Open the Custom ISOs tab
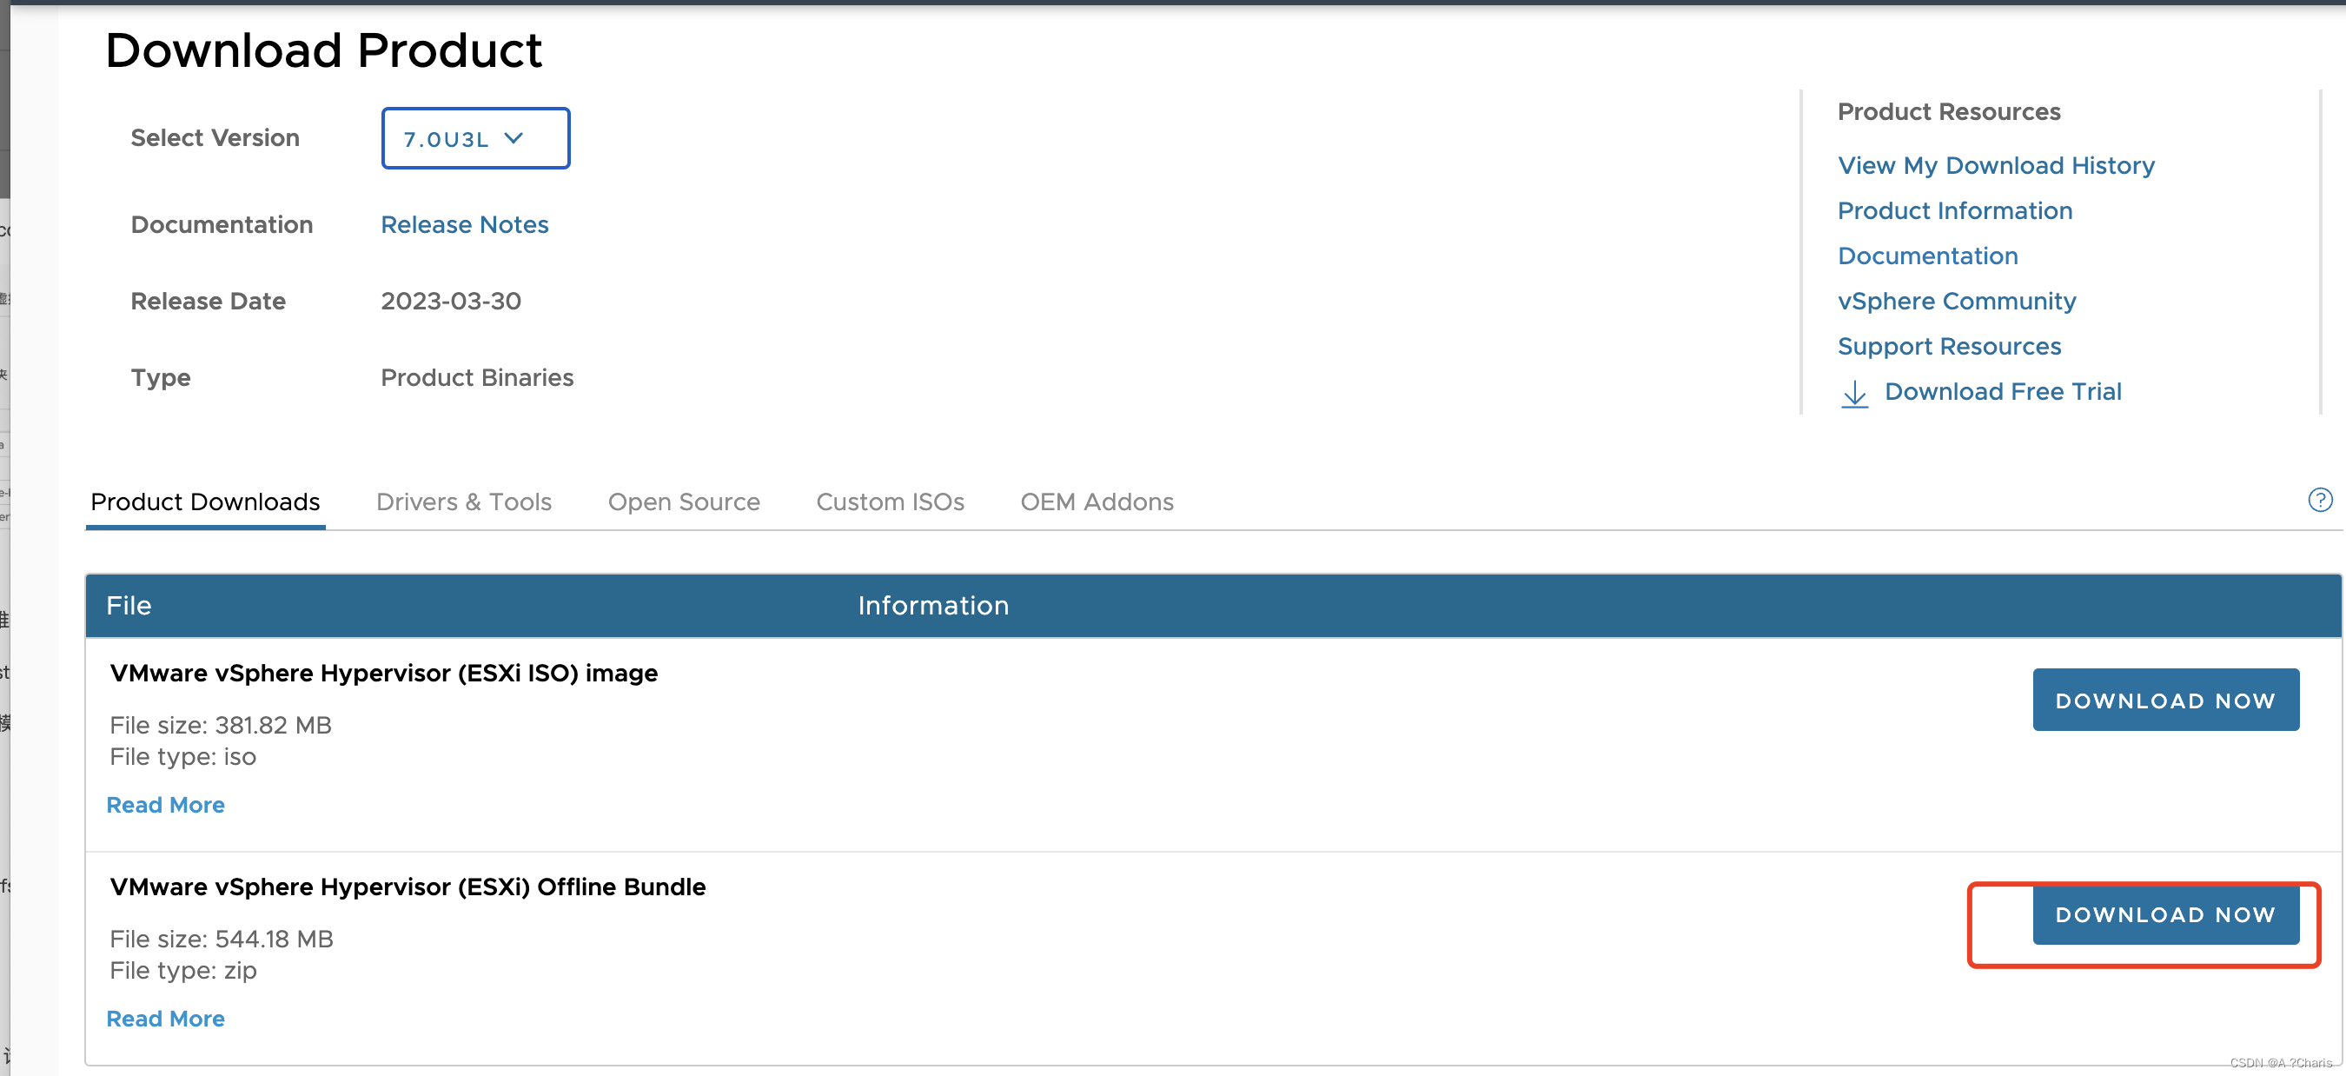Screen dimensions: 2346x1076 pyautogui.click(x=890, y=502)
